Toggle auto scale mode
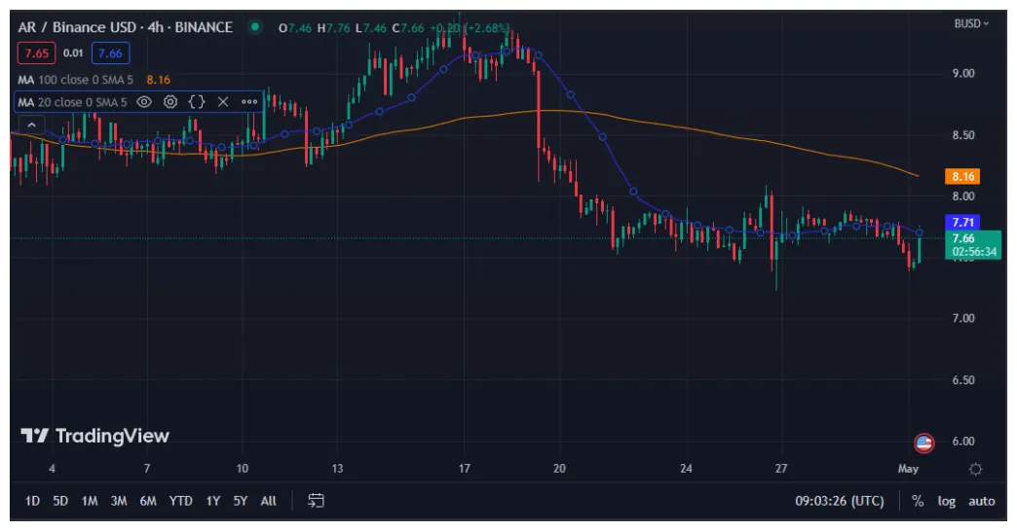 click(981, 501)
